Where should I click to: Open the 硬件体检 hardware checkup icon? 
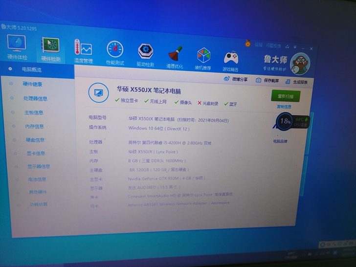click(x=17, y=47)
